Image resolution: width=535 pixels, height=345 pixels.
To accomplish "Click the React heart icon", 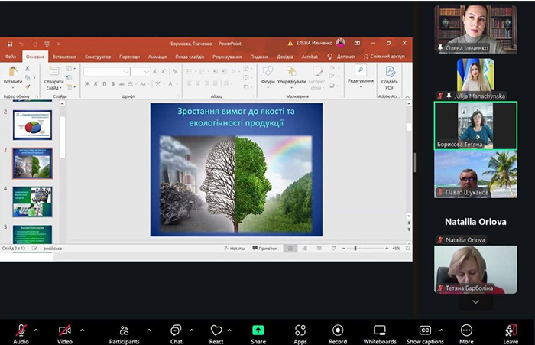I will click(x=216, y=330).
